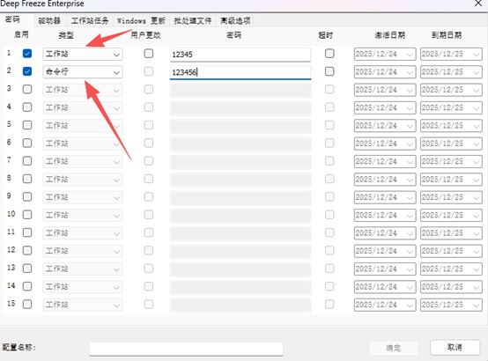
Task: Tick the enable checkbox for row 6
Action: pos(27,144)
